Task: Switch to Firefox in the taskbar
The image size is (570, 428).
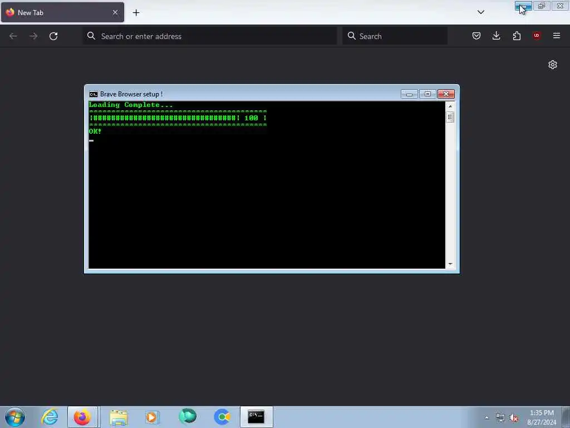Action: click(82, 417)
